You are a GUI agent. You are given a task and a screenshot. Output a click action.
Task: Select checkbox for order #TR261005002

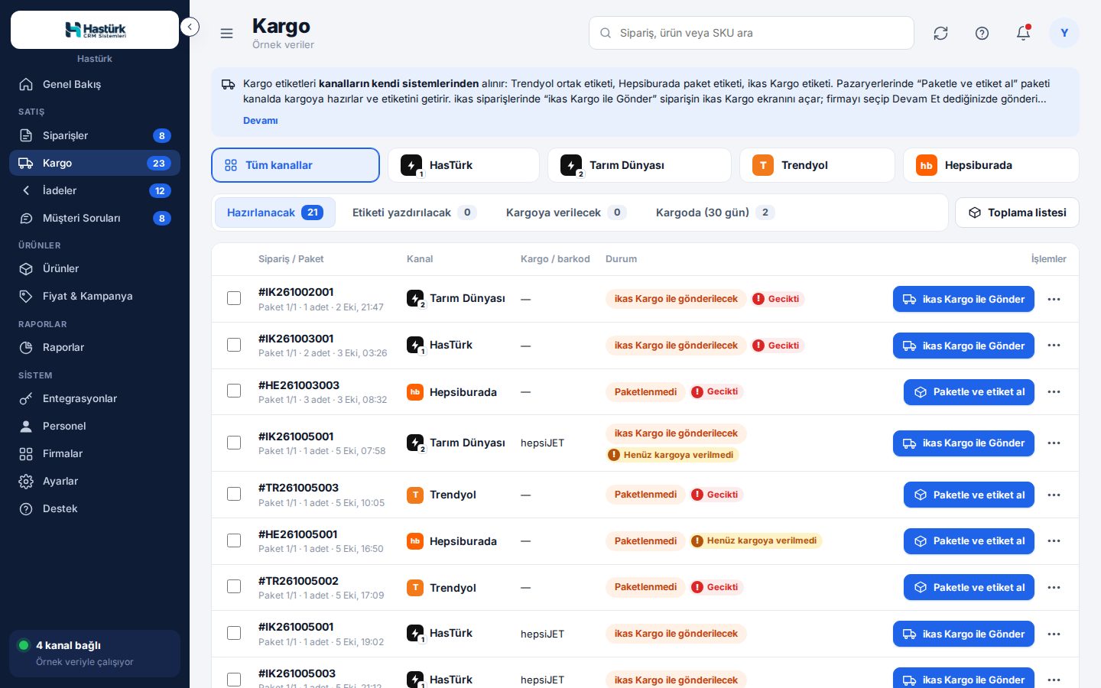click(234, 586)
